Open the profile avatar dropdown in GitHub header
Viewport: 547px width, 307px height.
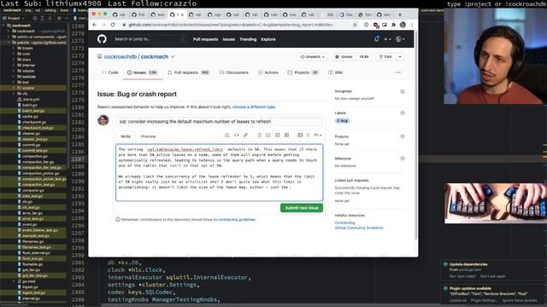(x=401, y=39)
